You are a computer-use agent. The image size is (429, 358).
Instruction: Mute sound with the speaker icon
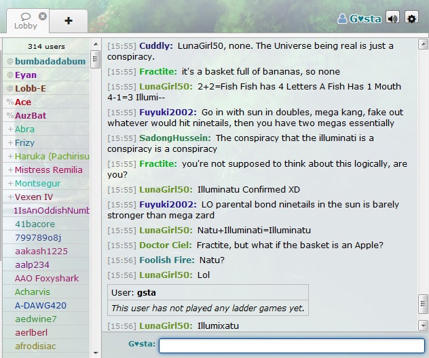click(392, 18)
